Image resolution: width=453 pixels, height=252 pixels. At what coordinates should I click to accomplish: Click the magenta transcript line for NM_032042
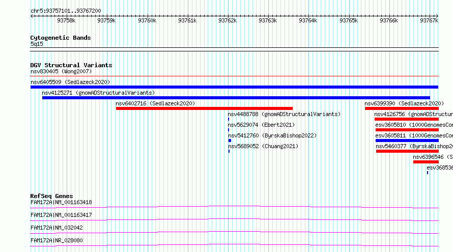pyautogui.click(x=234, y=232)
